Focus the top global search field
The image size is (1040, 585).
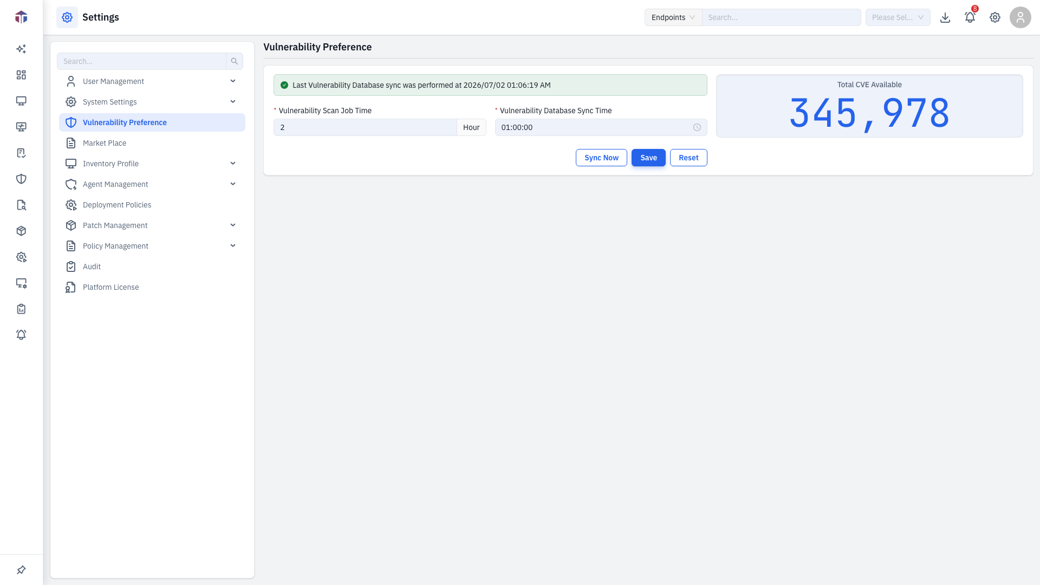tap(782, 17)
